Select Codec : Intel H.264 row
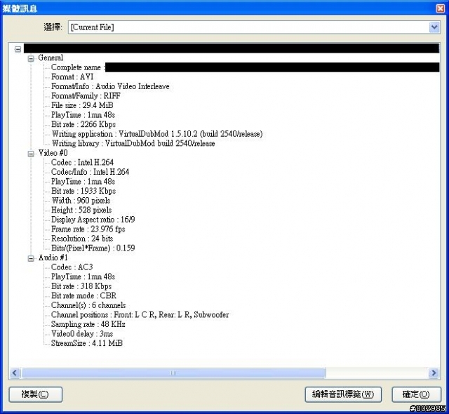Screen dimensions: 449x414 (83, 163)
